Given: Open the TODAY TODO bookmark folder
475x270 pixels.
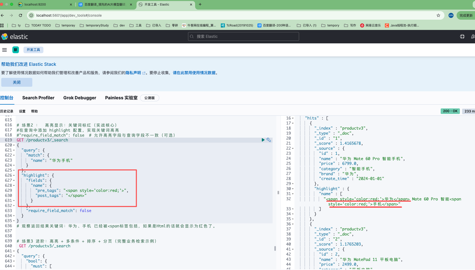Looking at the screenshot, I should (38, 25).
